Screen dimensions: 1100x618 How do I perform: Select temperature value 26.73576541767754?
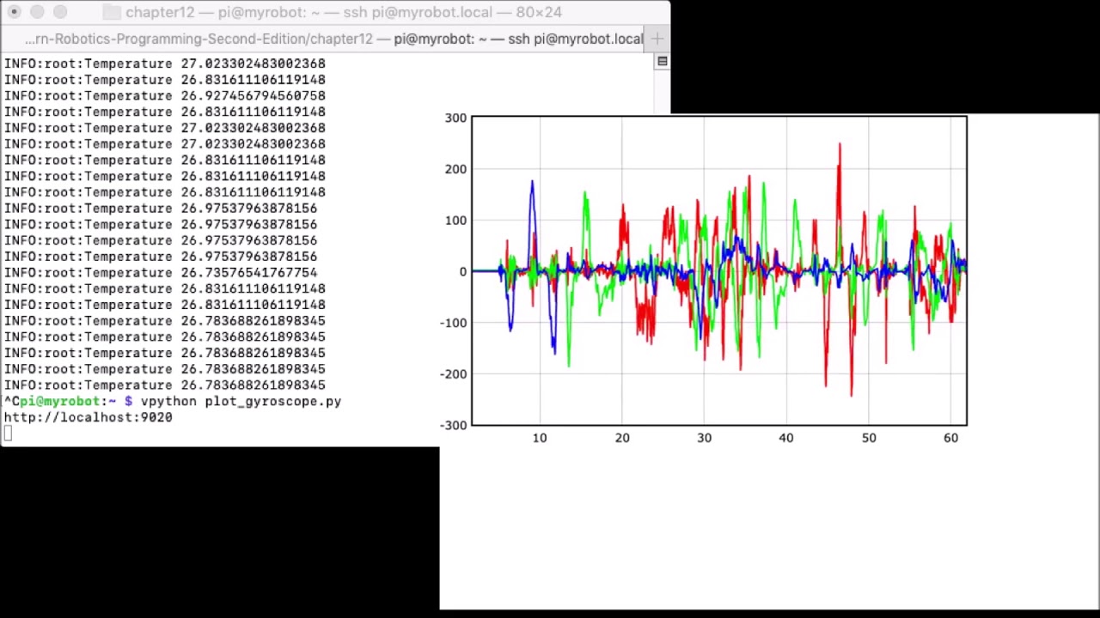(x=248, y=272)
